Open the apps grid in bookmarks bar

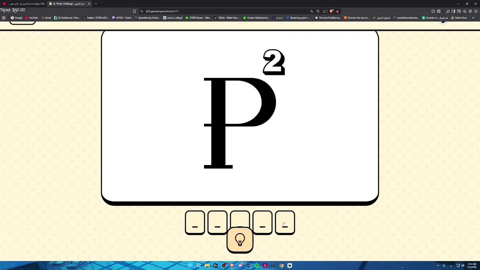[x=4, y=18]
